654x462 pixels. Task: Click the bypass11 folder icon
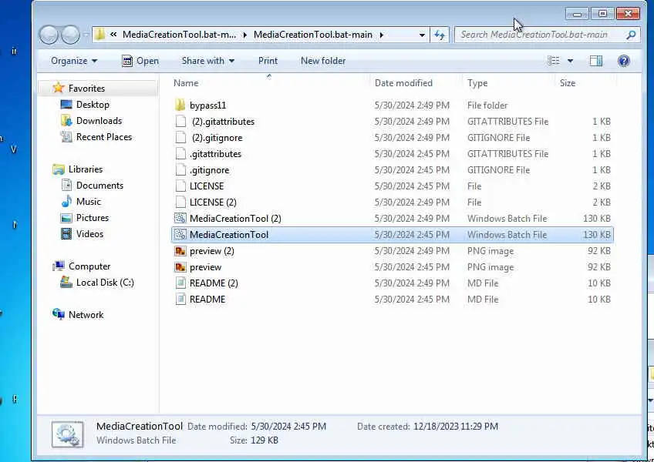(180, 105)
